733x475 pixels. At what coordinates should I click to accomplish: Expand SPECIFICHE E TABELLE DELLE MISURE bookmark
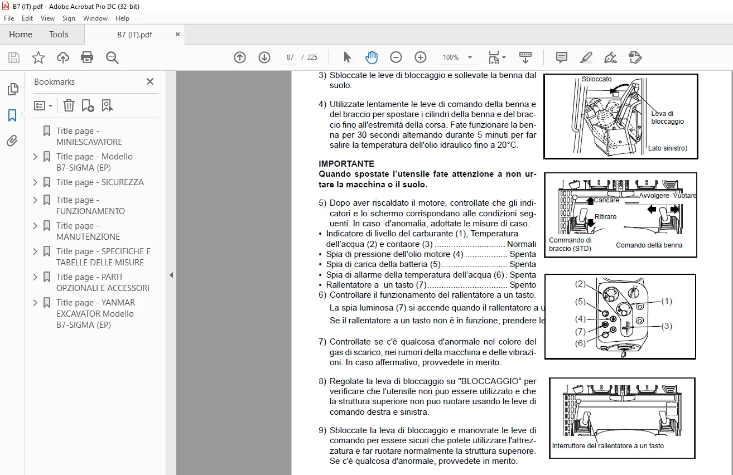click(36, 251)
